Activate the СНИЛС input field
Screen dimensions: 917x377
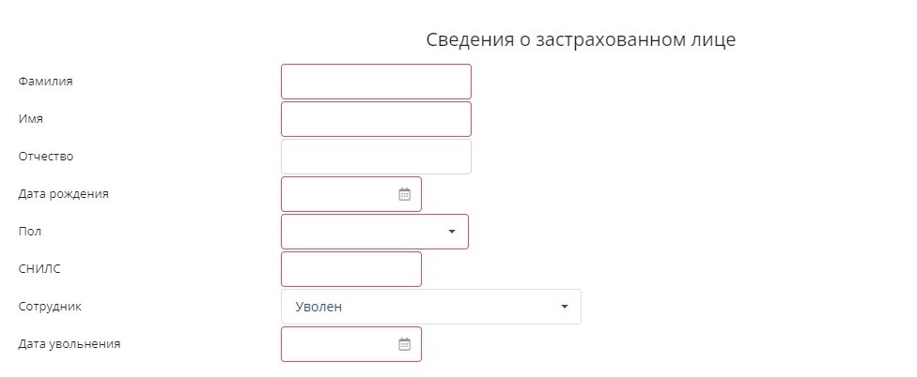point(351,269)
